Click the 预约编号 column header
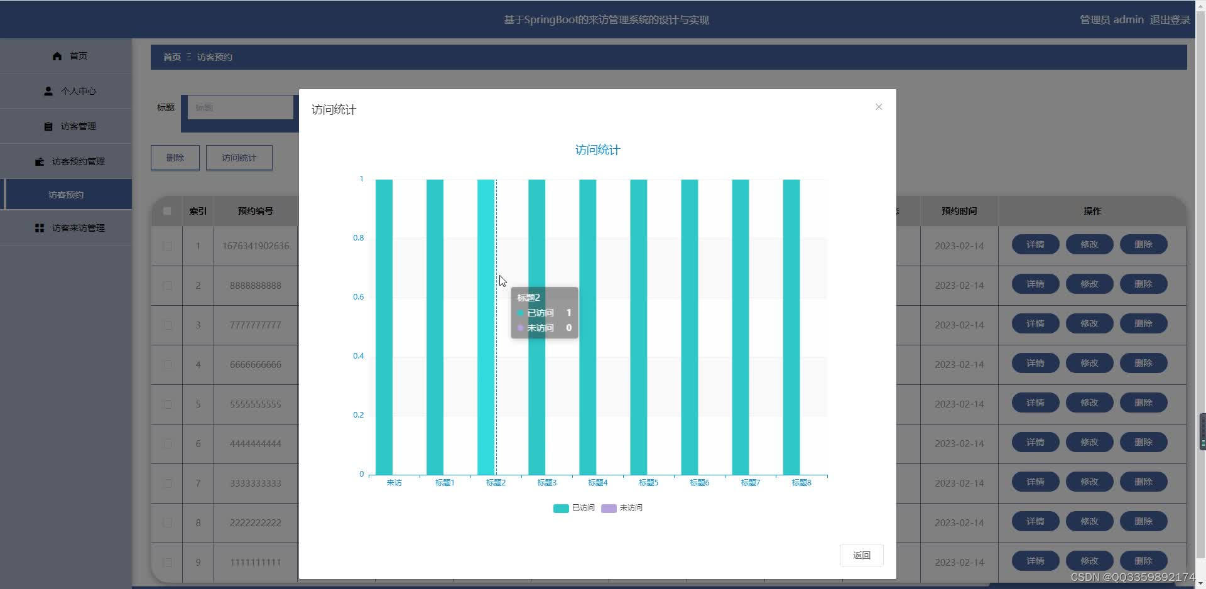The image size is (1206, 589). pos(256,211)
